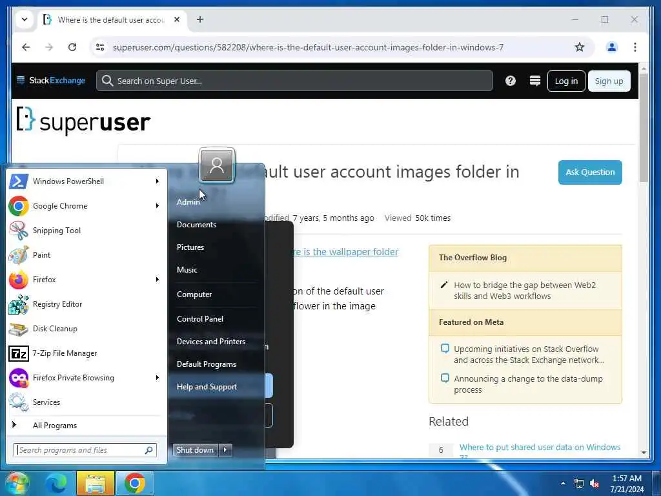Open Help and Support
661x496 pixels.
[207, 387]
